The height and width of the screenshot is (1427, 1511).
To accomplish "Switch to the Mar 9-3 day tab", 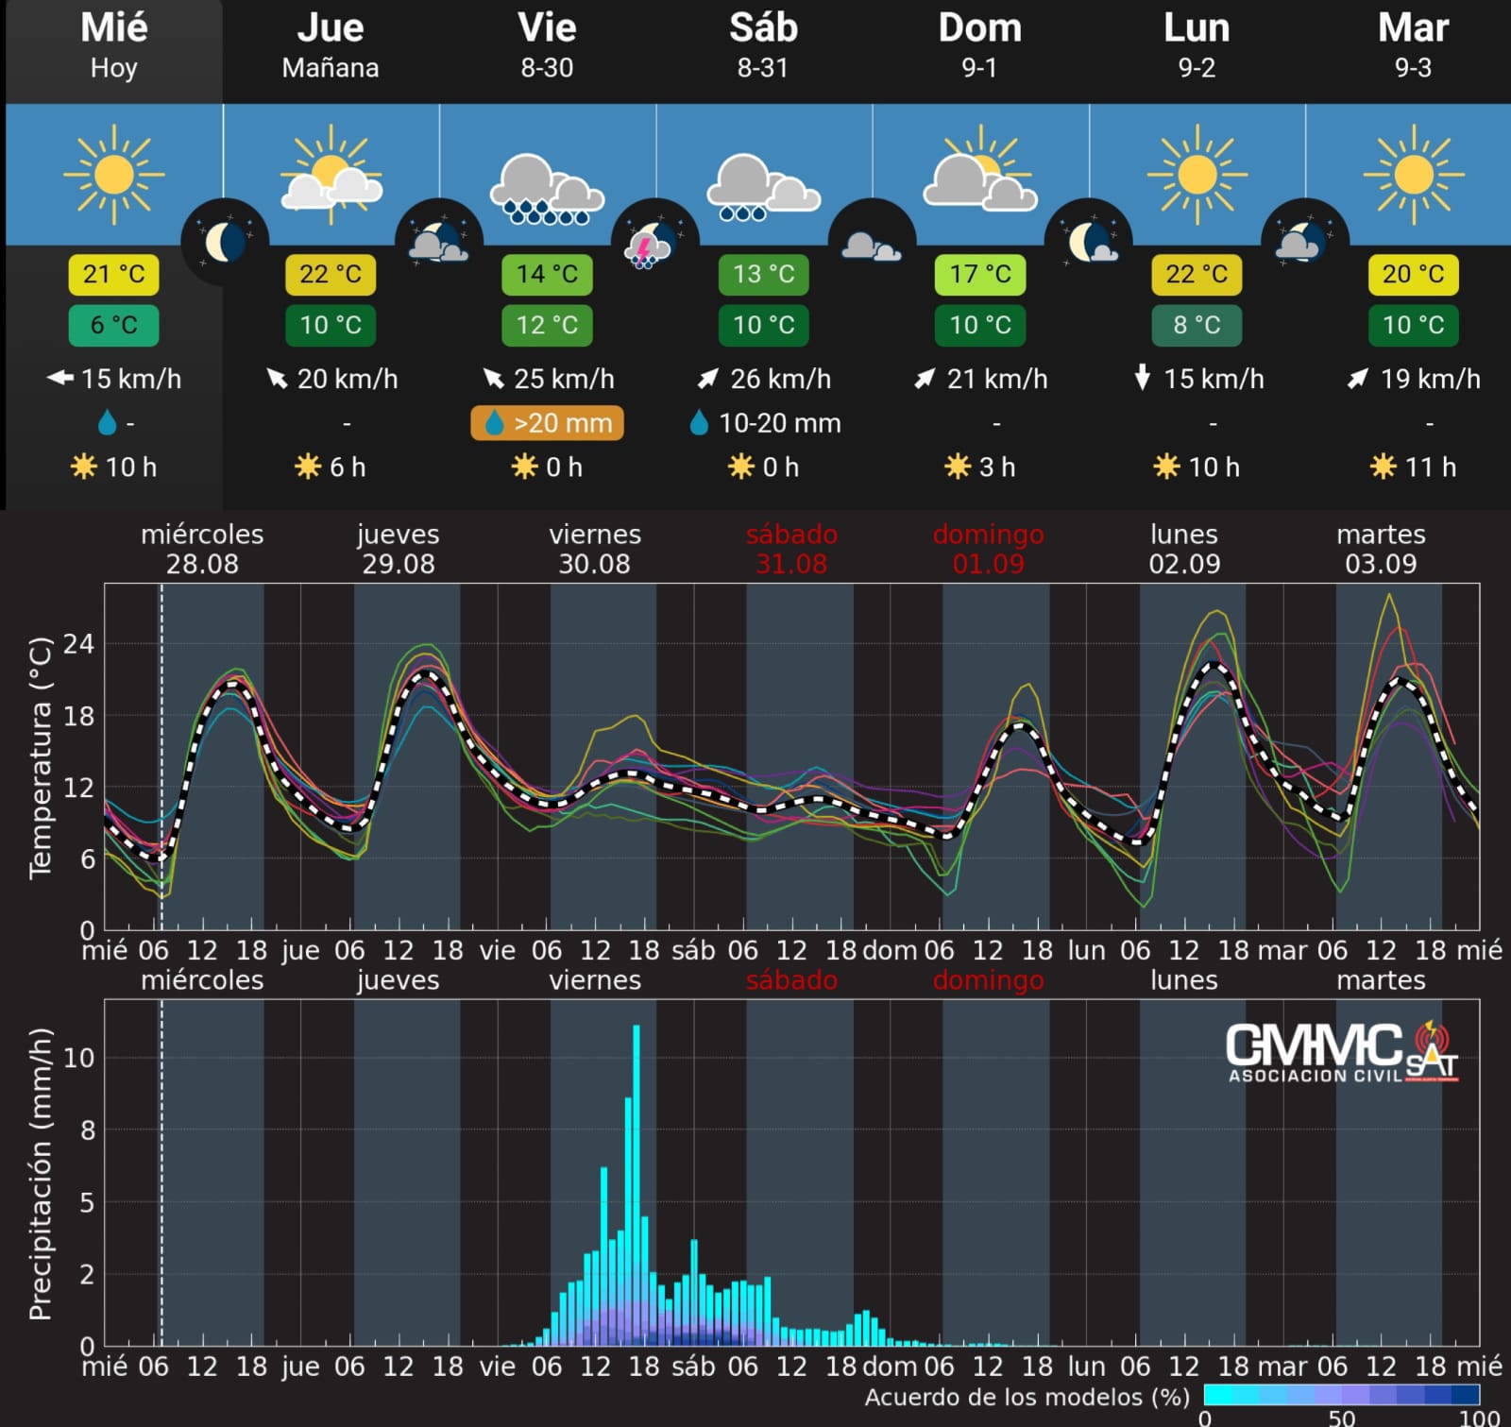I will pyautogui.click(x=1413, y=47).
